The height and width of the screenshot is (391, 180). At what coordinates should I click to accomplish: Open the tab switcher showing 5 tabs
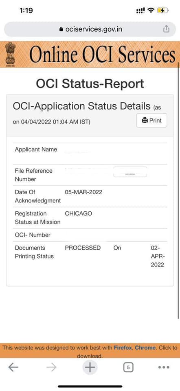tap(128, 367)
